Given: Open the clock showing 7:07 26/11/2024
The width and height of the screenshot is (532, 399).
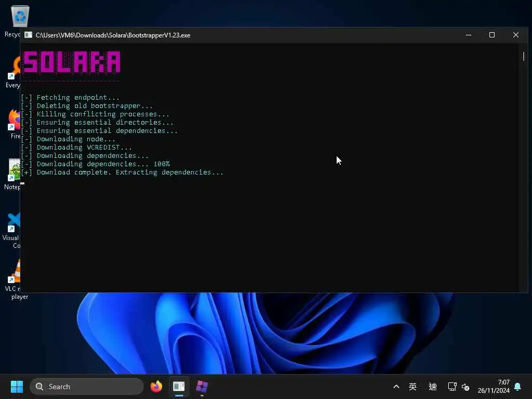Looking at the screenshot, I should click(494, 387).
